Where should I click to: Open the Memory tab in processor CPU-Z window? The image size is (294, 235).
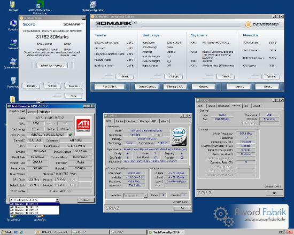(x=144, y=121)
